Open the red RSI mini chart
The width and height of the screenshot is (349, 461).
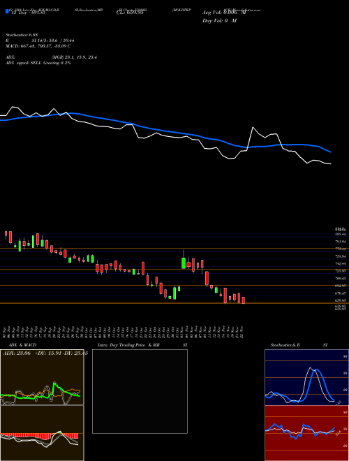pos(306,433)
